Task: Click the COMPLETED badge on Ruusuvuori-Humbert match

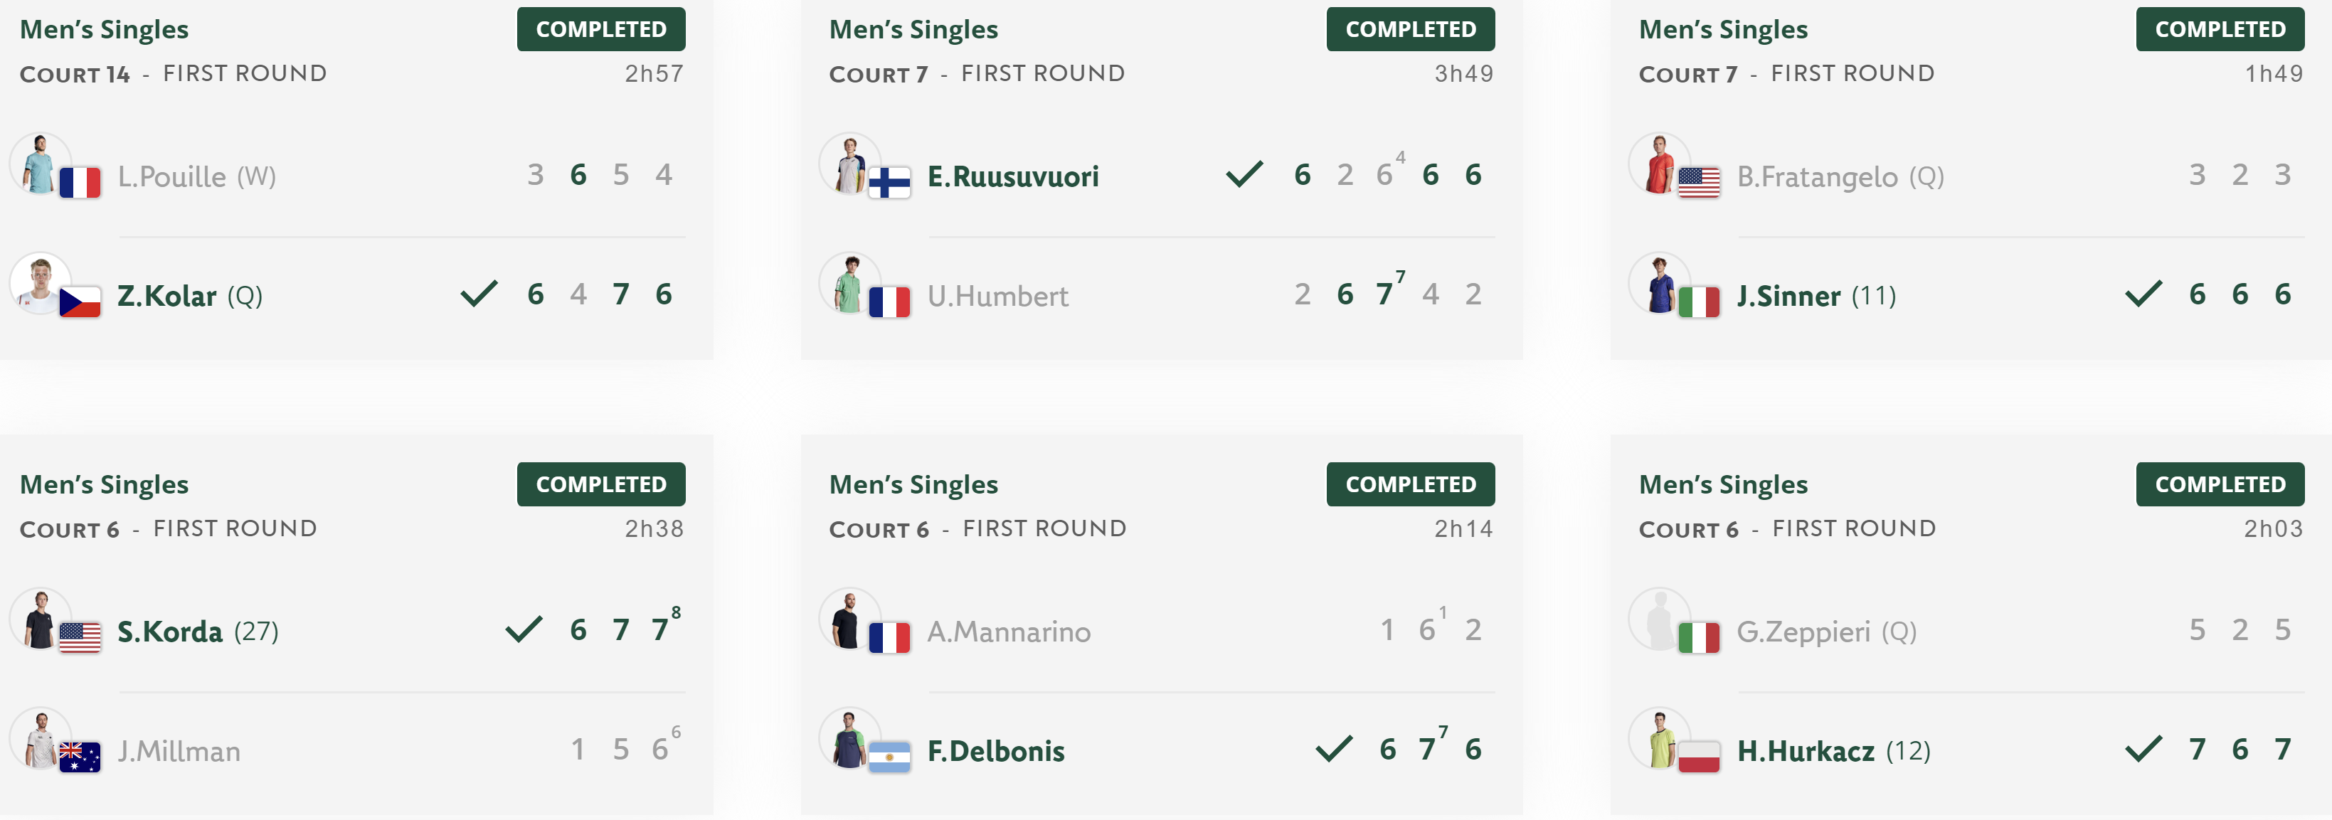Action: coord(1411,29)
